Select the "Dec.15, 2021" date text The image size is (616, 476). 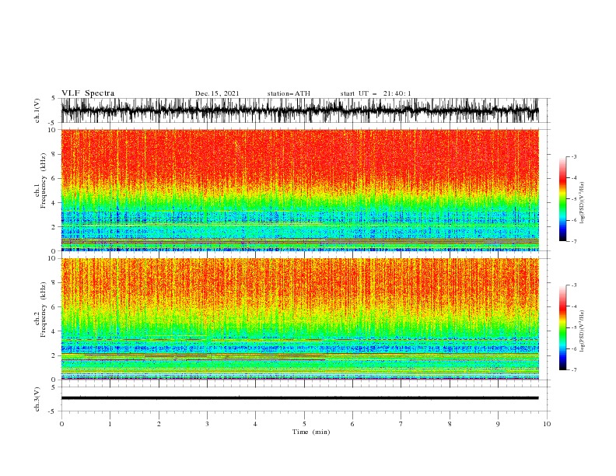(217, 93)
